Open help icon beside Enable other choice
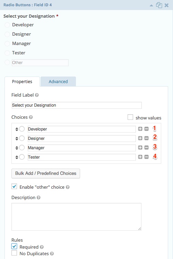 [68, 187]
